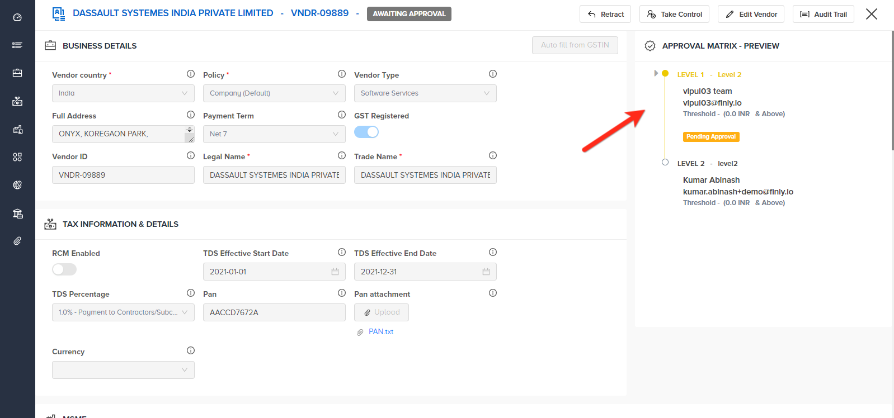Open the globe sidebar icon

tap(17, 185)
